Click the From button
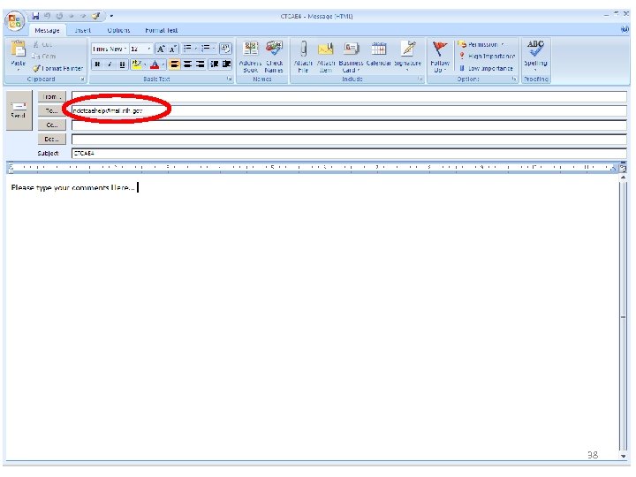Screen dimensions: 636x477 pos(51,96)
